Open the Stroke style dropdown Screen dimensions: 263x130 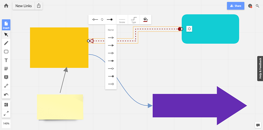[122, 20]
